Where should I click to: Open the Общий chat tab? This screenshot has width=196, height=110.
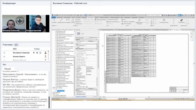(x=7, y=69)
